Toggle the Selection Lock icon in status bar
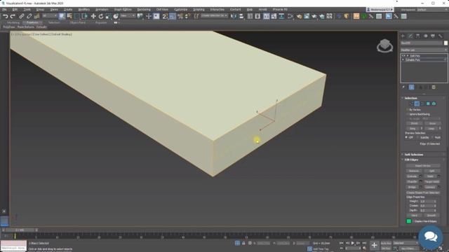Viewport: 449px width, 252px height. point(243,243)
